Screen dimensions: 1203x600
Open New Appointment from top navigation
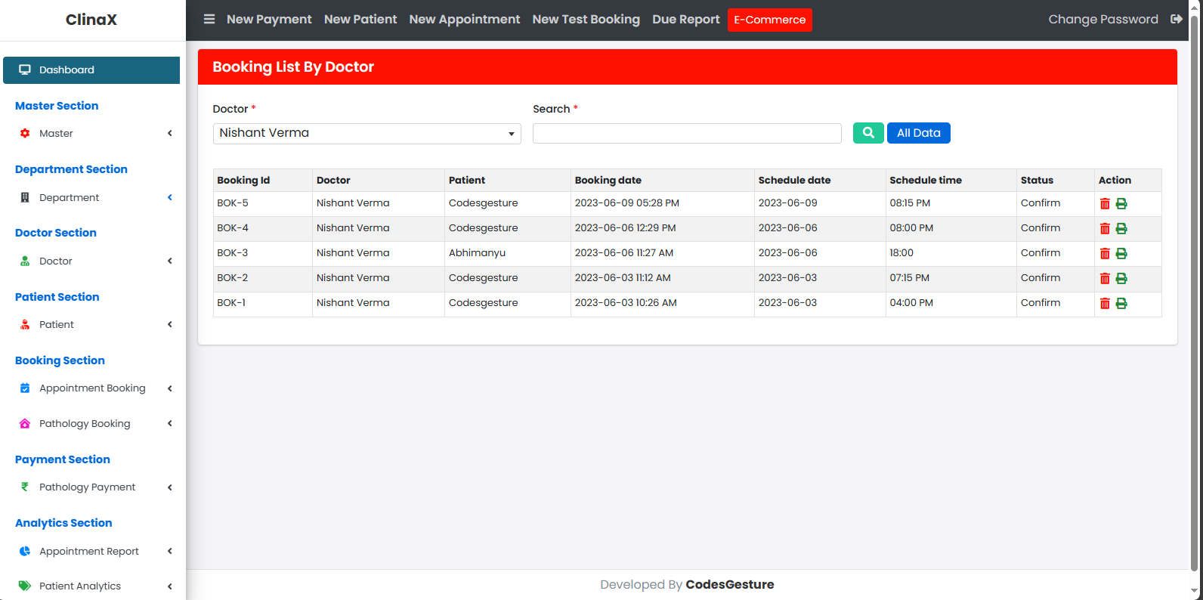[x=465, y=20]
